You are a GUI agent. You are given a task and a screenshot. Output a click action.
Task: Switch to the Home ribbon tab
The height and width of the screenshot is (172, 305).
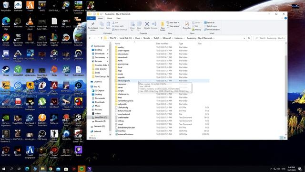(100, 18)
